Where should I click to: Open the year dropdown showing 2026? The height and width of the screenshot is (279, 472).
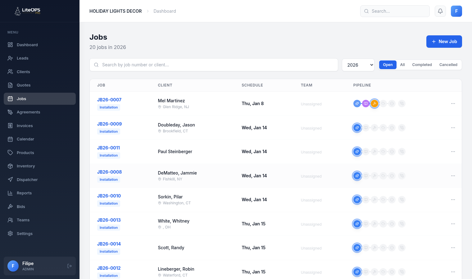pyautogui.click(x=358, y=65)
